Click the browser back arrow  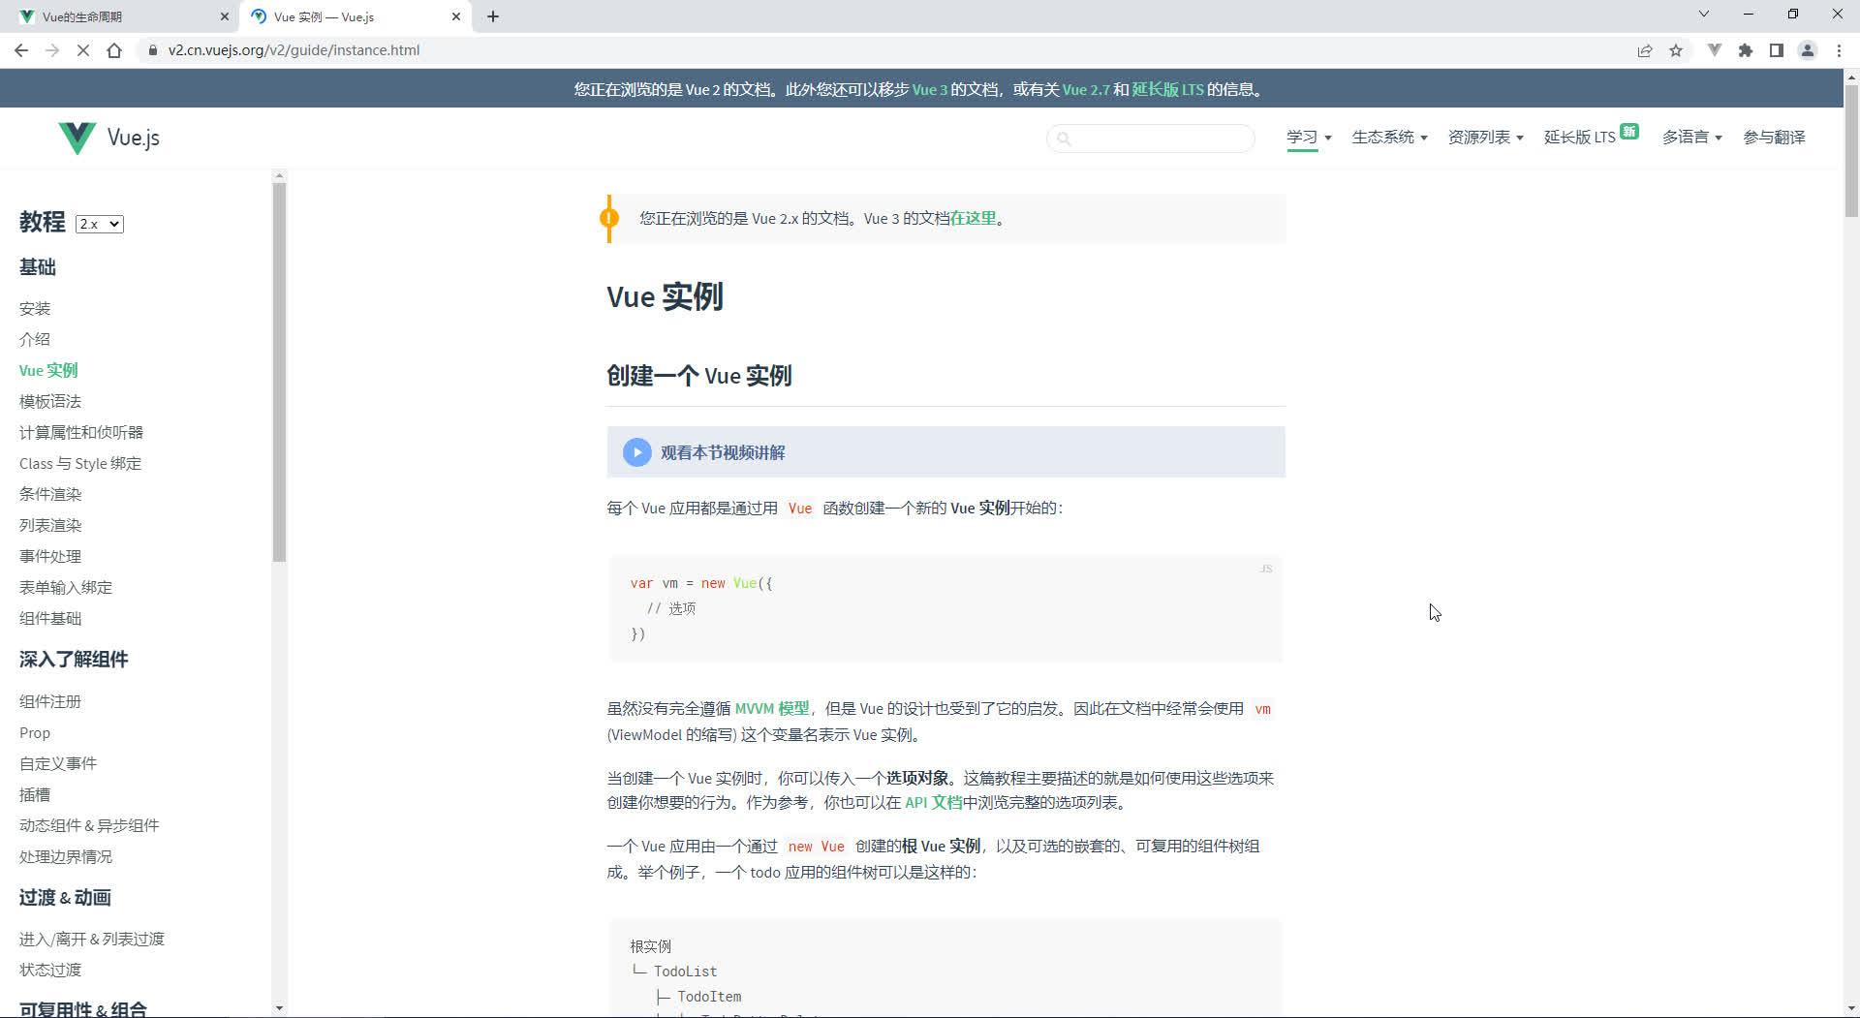(20, 50)
